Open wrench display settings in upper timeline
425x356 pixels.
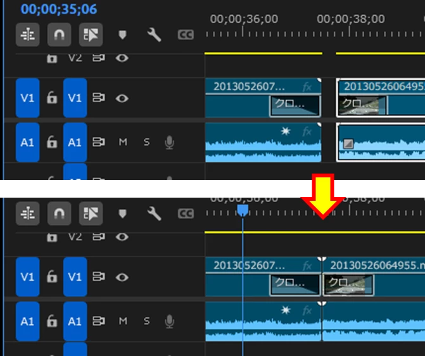[154, 35]
